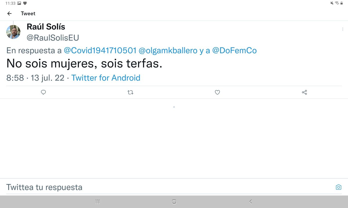Tap the timestamp '8:58 · 13 jul. 22'
Screen dimensions: 348x208
click(x=35, y=78)
